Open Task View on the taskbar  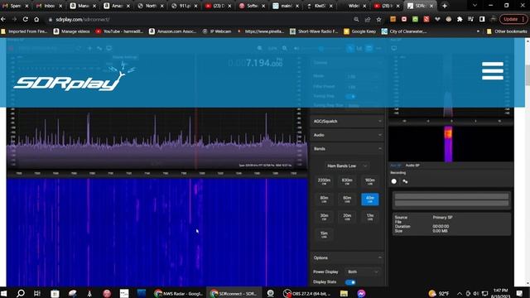pos(37,293)
